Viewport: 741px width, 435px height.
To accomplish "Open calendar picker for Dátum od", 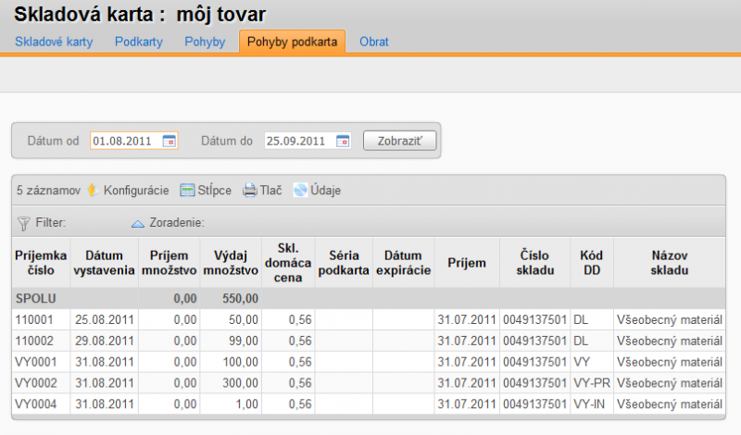I will click(169, 141).
